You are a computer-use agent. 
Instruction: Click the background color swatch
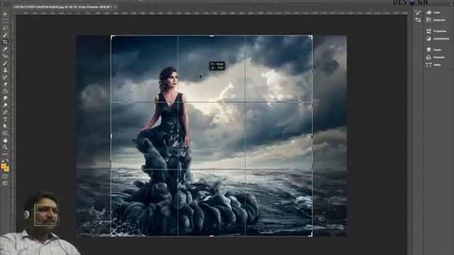click(7, 169)
